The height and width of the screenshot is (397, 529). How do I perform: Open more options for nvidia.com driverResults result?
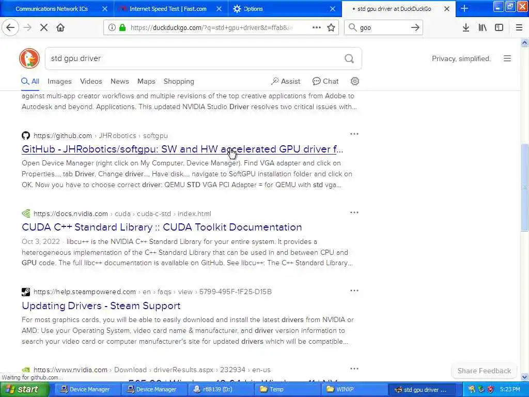click(x=354, y=369)
